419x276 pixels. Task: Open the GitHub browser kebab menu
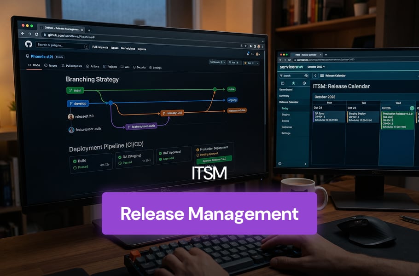262,47
